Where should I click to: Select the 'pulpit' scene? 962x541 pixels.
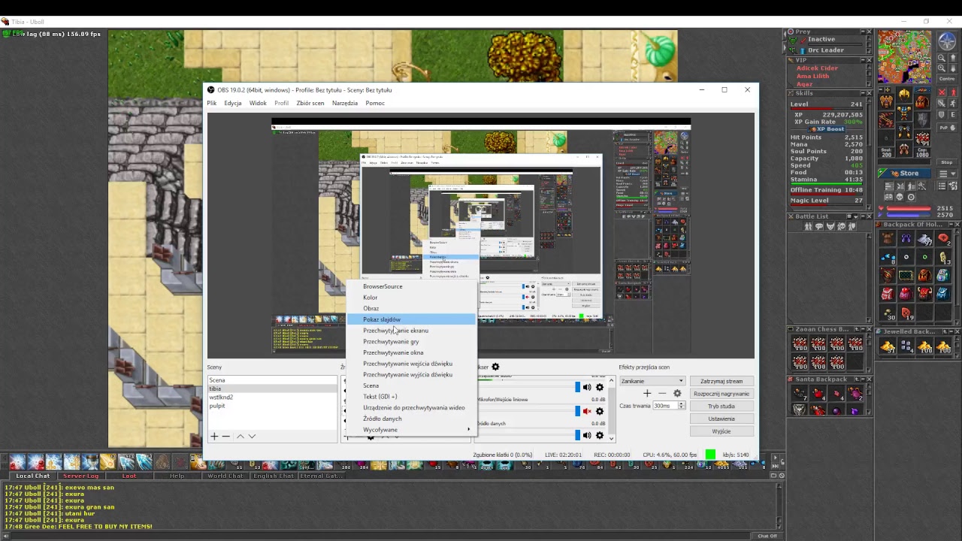point(272,406)
